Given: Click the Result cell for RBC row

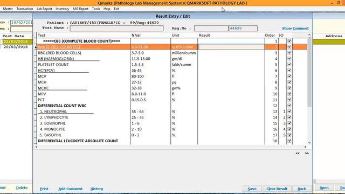Looking at the screenshot, I should pos(231,53).
